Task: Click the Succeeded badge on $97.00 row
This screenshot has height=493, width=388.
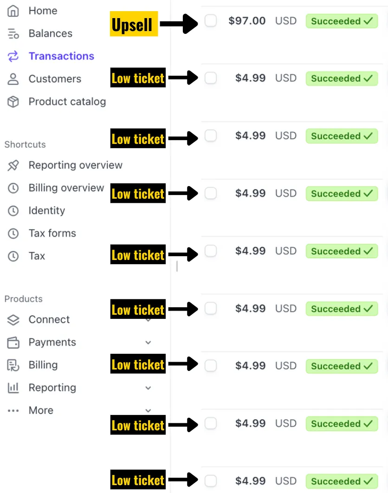Action: click(342, 21)
